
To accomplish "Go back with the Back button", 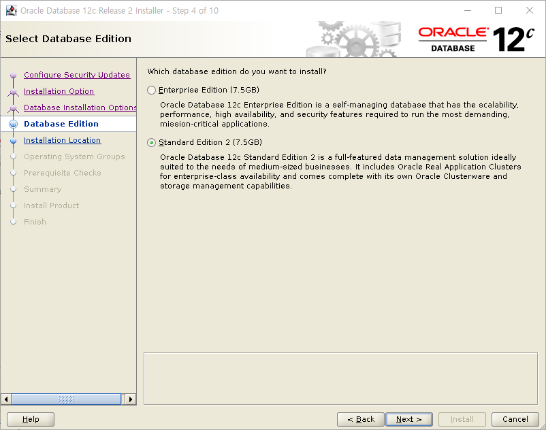I will click(x=361, y=419).
